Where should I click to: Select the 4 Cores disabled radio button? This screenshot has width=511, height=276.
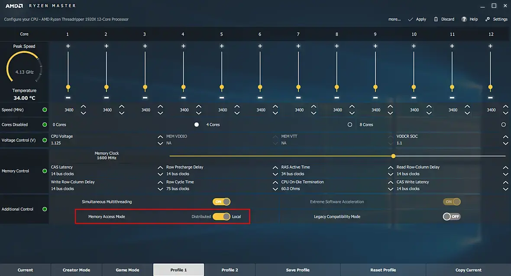pyautogui.click(x=349, y=124)
